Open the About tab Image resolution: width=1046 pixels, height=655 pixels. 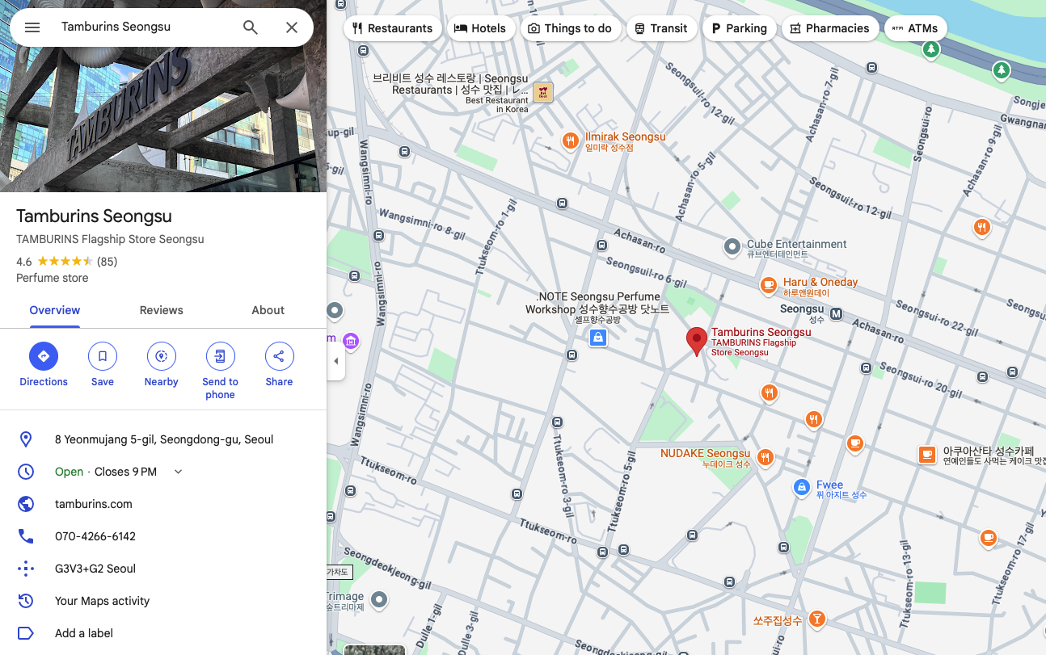(x=268, y=310)
